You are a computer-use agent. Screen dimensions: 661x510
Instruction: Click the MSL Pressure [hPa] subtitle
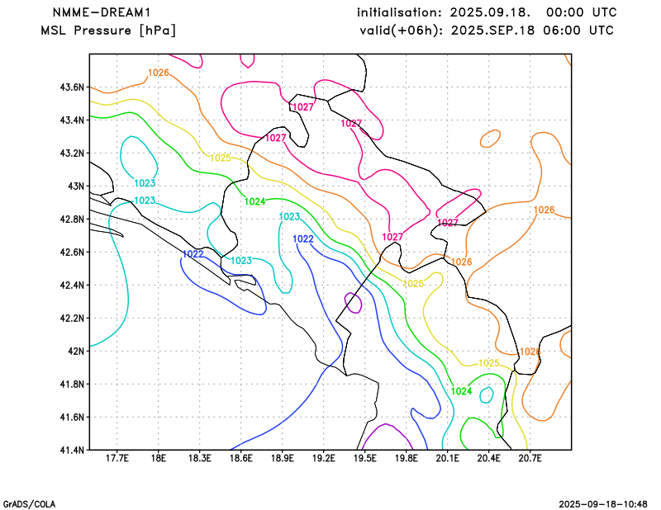108,31
